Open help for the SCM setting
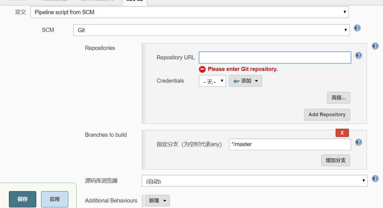383x208 pixels. tap(357, 28)
